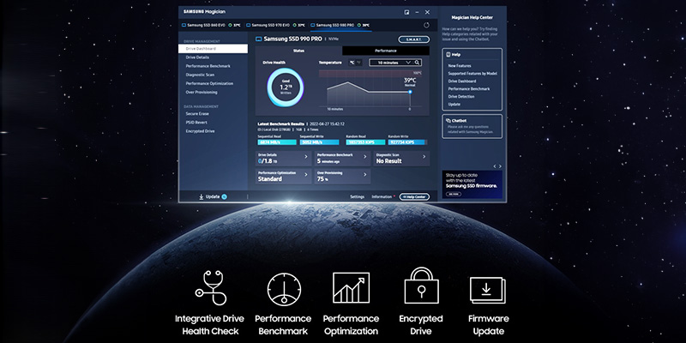The width and height of the screenshot is (686, 343).
Task: Click the Help Center button
Action: 414,197
